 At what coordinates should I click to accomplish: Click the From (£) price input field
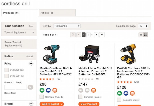10,87
